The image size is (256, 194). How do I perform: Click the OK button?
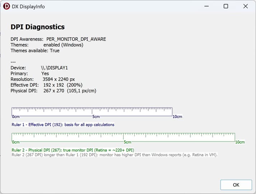click(236, 185)
